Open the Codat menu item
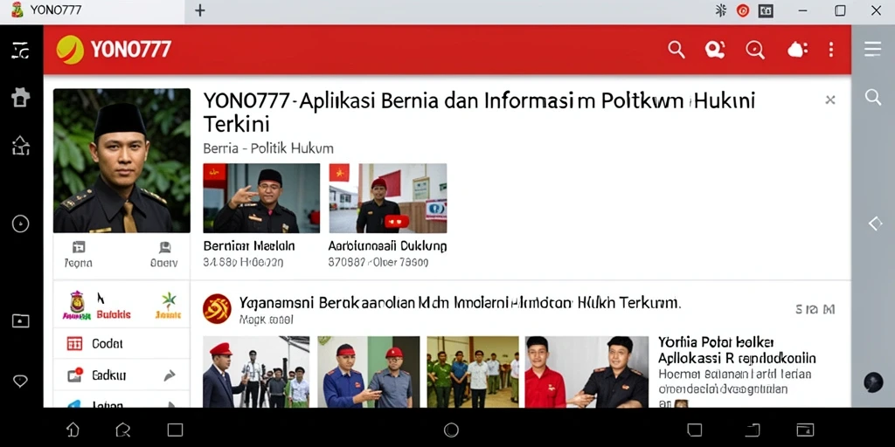 [x=121, y=343]
